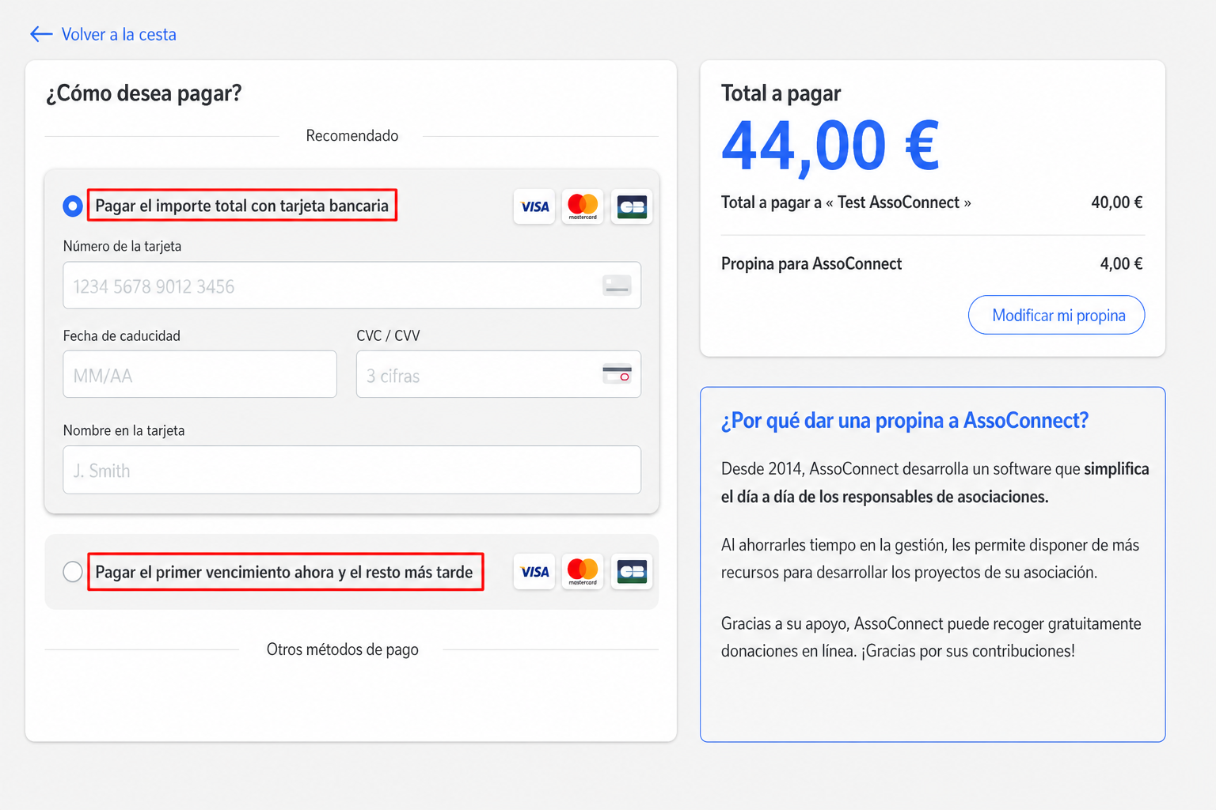Choose Pagar el primer vencimiento ahora y el resto más tarde
Image resolution: width=1216 pixels, height=810 pixels.
click(284, 572)
